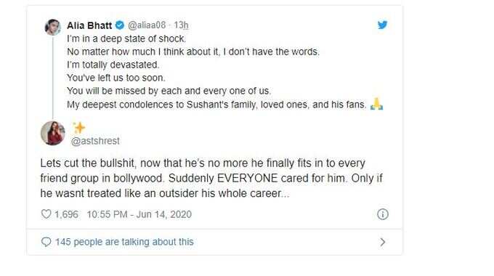Click the 1,696 likes count
494x276 pixels.
point(66,214)
